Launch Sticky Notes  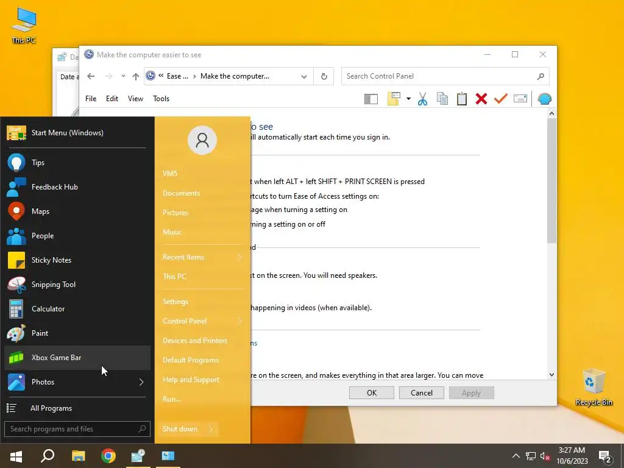[77, 260]
